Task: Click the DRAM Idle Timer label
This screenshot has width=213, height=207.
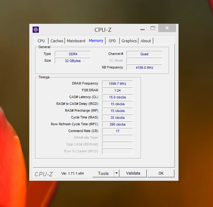Action: [x=86, y=138]
